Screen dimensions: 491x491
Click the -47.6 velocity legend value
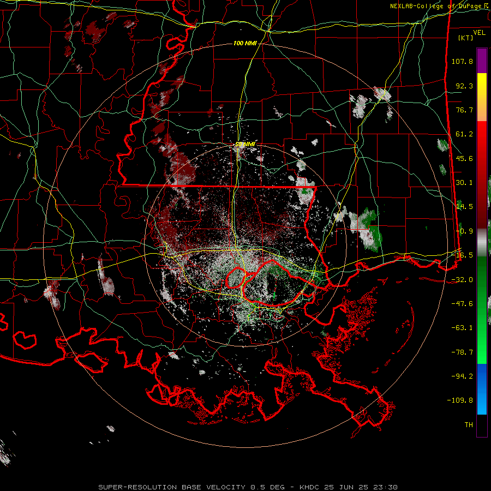tap(462, 304)
